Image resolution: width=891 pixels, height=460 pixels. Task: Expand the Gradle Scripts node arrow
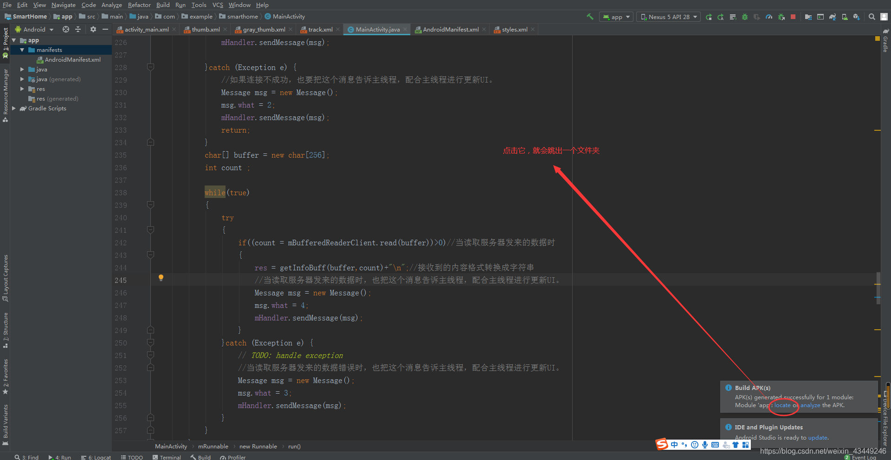[x=14, y=108]
